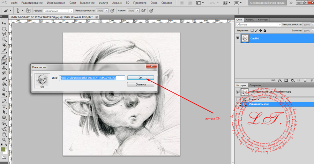Select the Dodge tool

pyautogui.click(x=4, y=95)
